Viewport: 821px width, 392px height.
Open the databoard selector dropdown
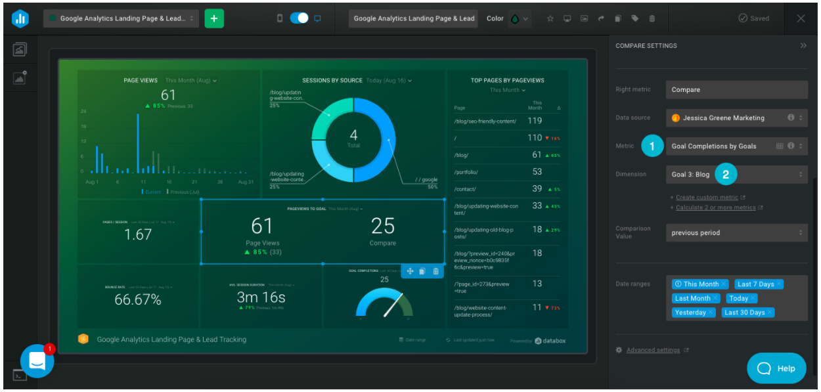[x=121, y=18]
